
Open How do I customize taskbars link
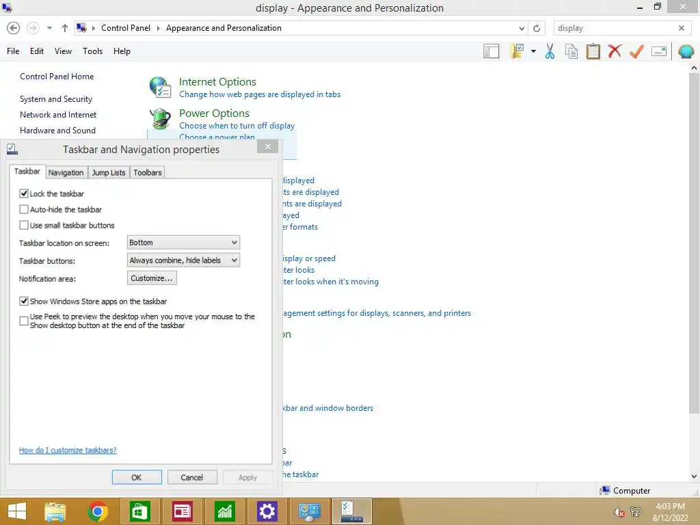[68, 450]
